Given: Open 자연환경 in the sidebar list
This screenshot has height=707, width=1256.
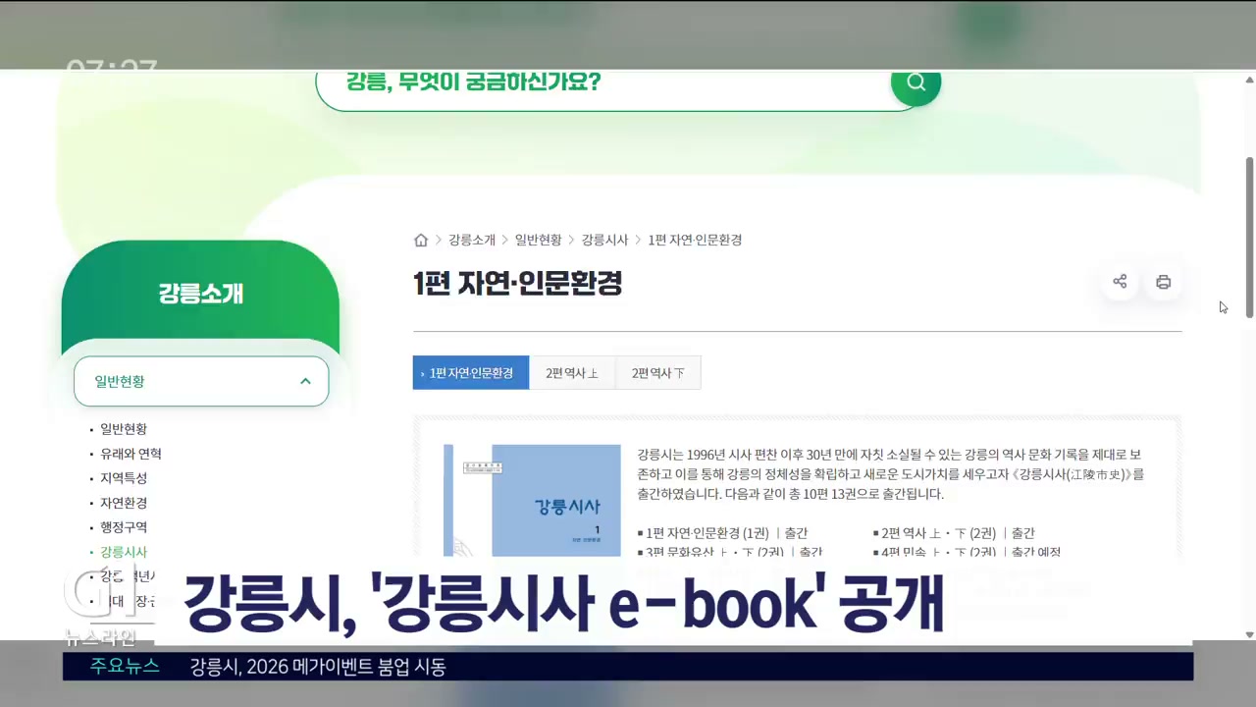Looking at the screenshot, I should (124, 503).
